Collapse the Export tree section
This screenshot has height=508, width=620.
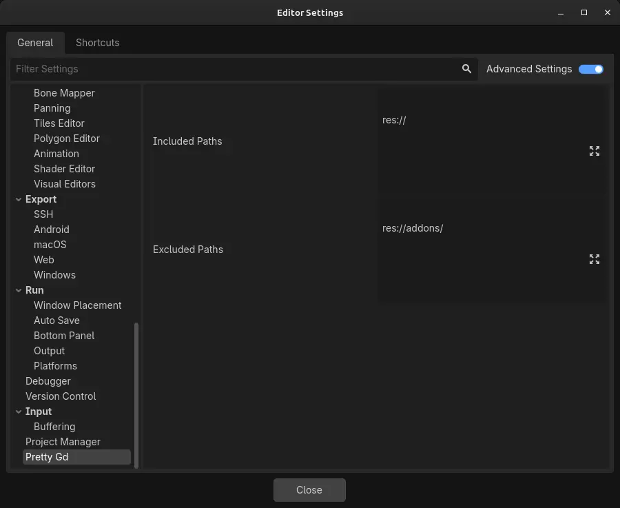[19, 199]
